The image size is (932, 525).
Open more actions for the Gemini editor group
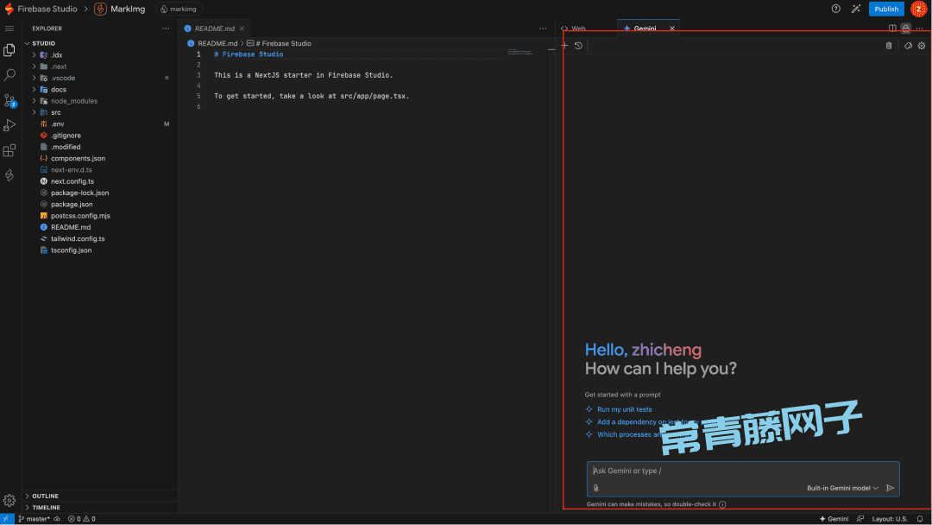coord(920,28)
